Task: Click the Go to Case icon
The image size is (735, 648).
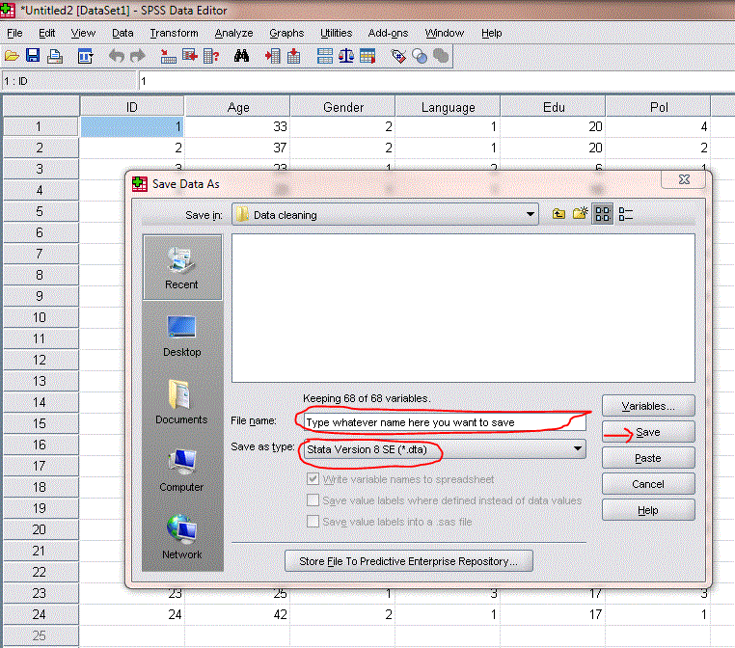Action: 168,56
